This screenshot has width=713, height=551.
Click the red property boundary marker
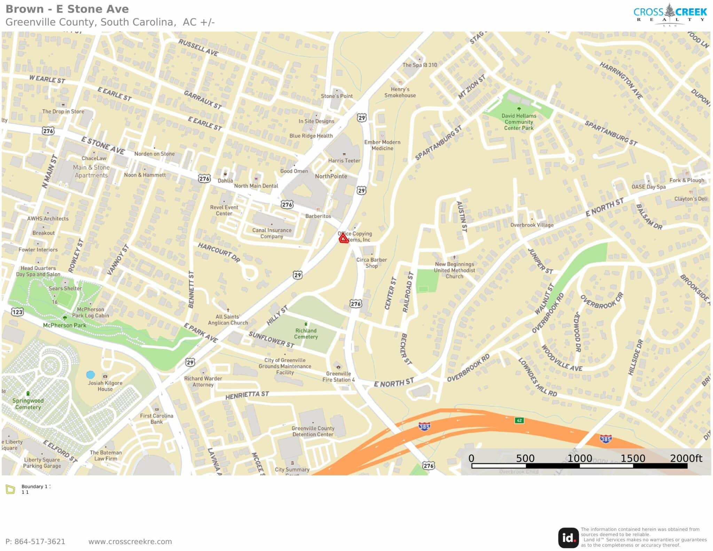[x=344, y=238]
